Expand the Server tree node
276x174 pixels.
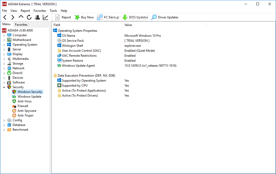coord(4,50)
